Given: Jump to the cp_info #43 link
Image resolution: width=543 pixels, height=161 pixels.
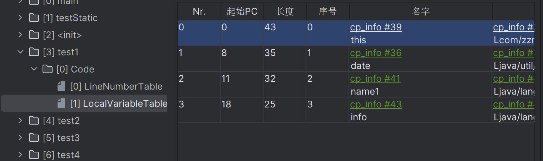Looking at the screenshot, I should [x=376, y=104].
